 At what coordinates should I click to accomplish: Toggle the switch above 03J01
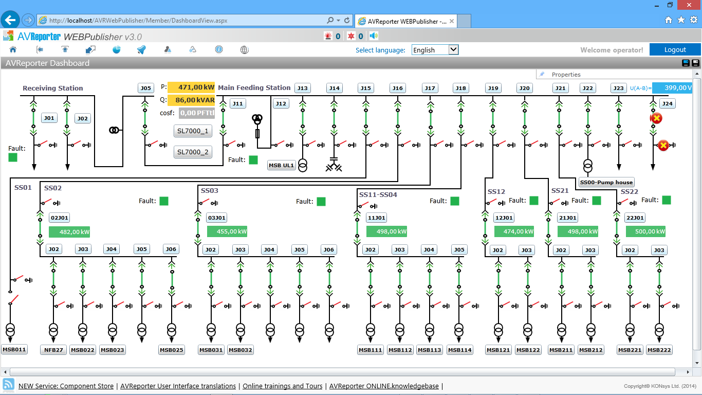[204, 202]
